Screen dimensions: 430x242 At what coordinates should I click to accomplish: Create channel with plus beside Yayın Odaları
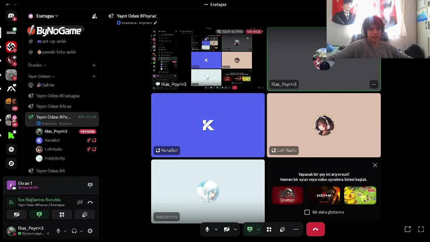coord(94,76)
